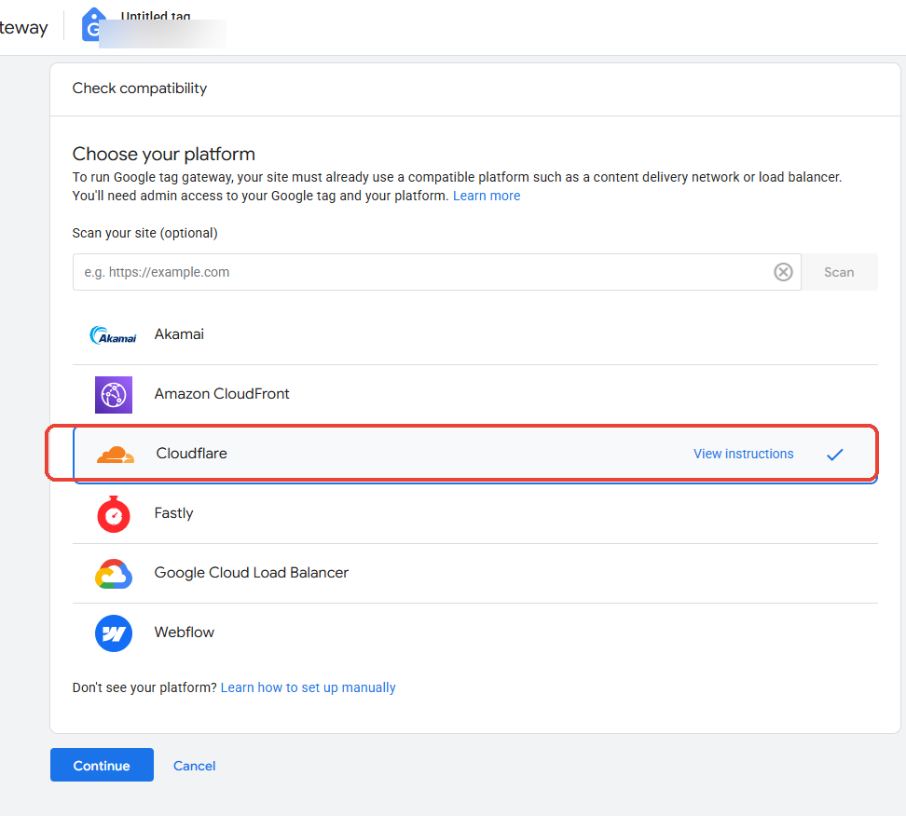Click the Scan your site (optional) label
Screen dimensions: 906x816
[145, 233]
